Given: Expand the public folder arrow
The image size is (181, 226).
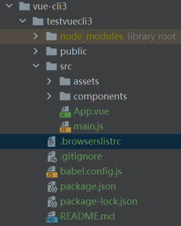Looking at the screenshot, I should (x=35, y=51).
